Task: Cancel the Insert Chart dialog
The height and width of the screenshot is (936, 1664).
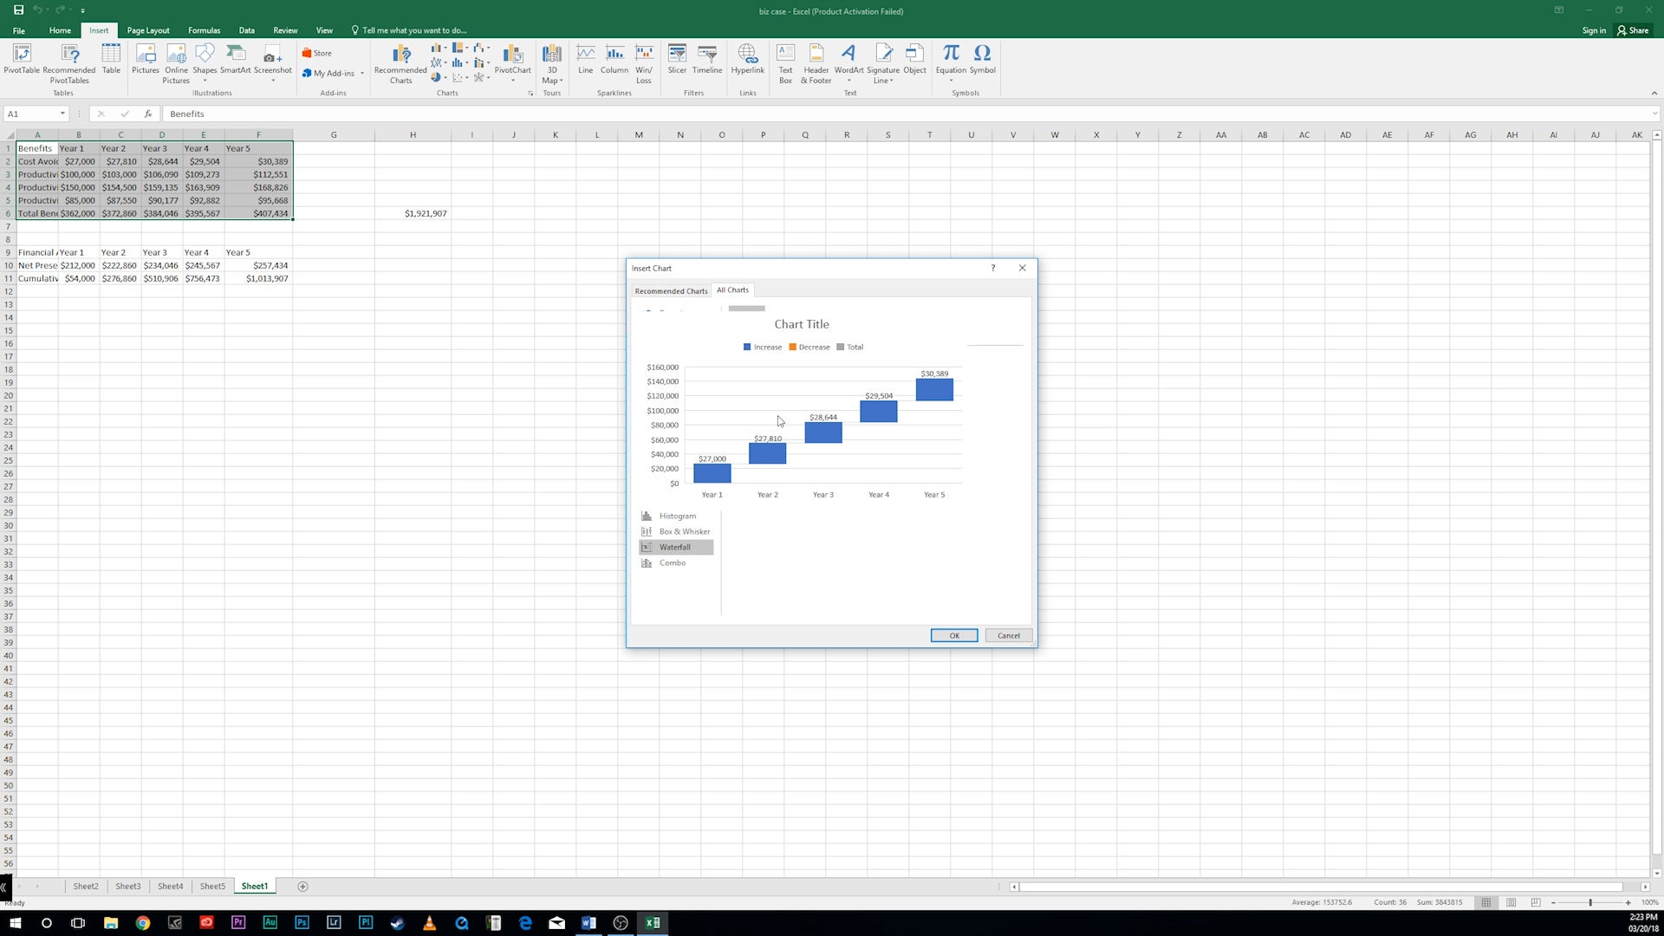Action: click(1008, 635)
